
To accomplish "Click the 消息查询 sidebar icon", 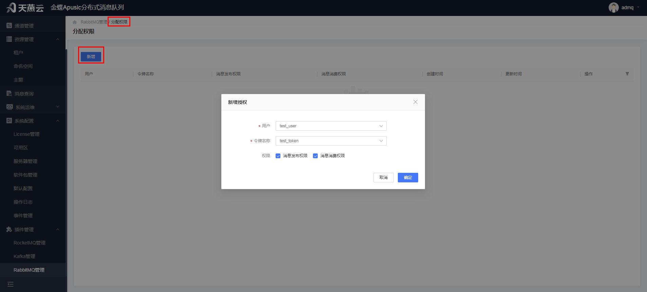I will (x=9, y=93).
